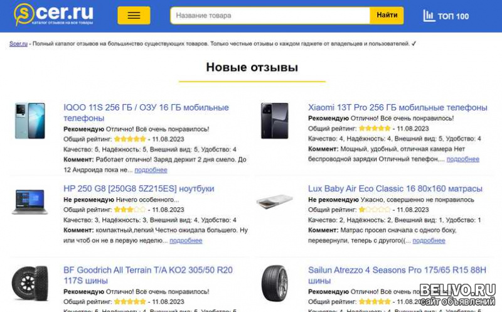The width and height of the screenshot is (502, 312).
Task: Open HP 250 G8 ноутбуки review title
Action: [139, 189]
